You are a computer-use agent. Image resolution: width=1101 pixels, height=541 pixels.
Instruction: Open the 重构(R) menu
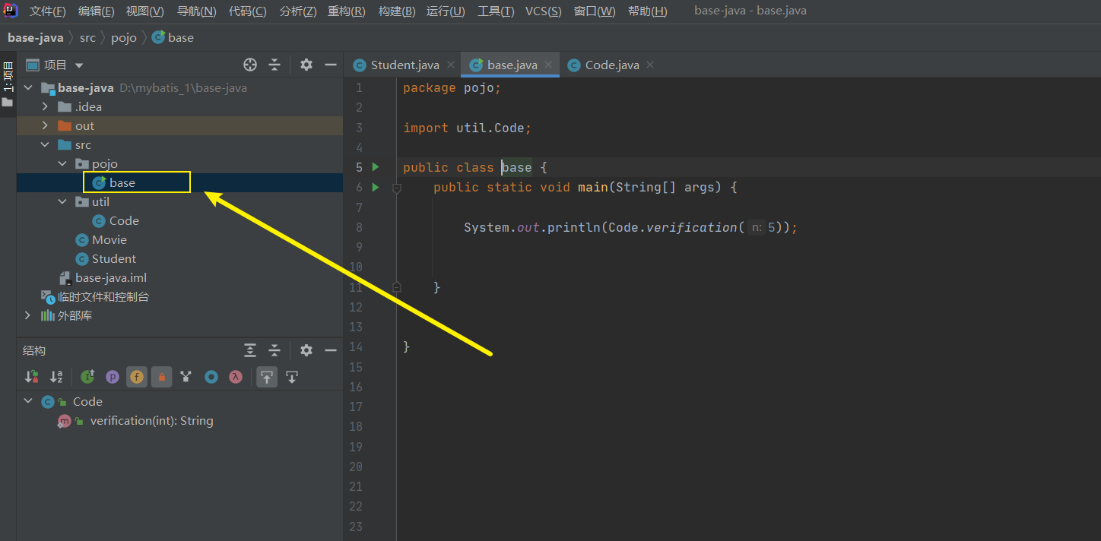click(x=347, y=11)
